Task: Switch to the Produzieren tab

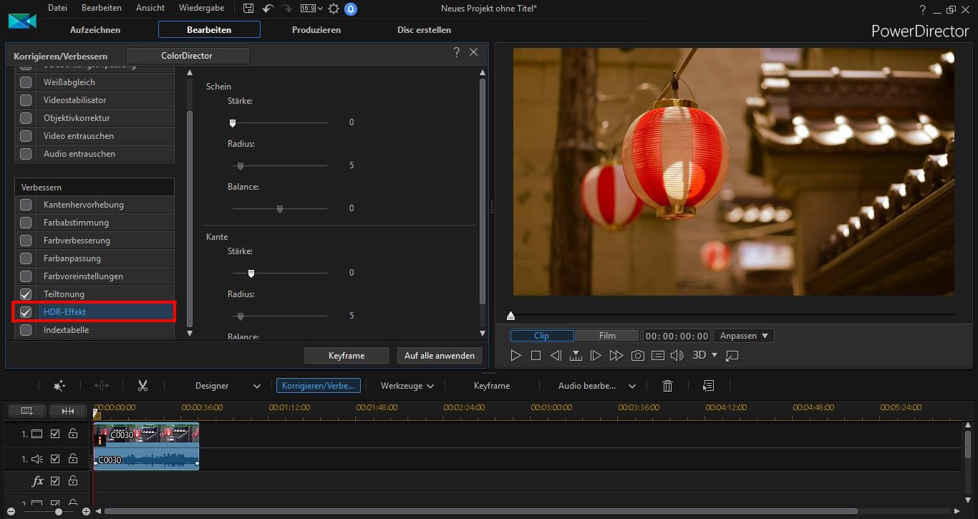Action: 316,30
